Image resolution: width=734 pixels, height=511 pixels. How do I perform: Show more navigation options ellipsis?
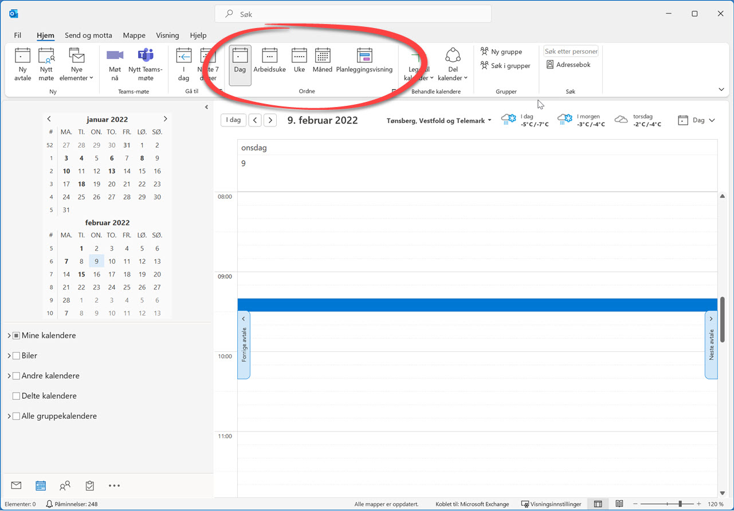[114, 486]
